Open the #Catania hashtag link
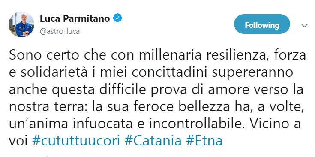Viewport: 315px width, 157px height. (153, 140)
